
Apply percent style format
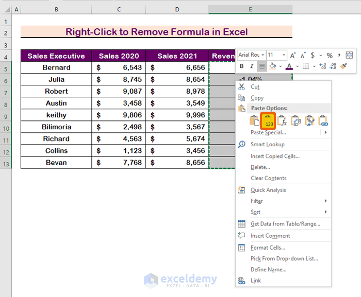[x=330, y=56]
